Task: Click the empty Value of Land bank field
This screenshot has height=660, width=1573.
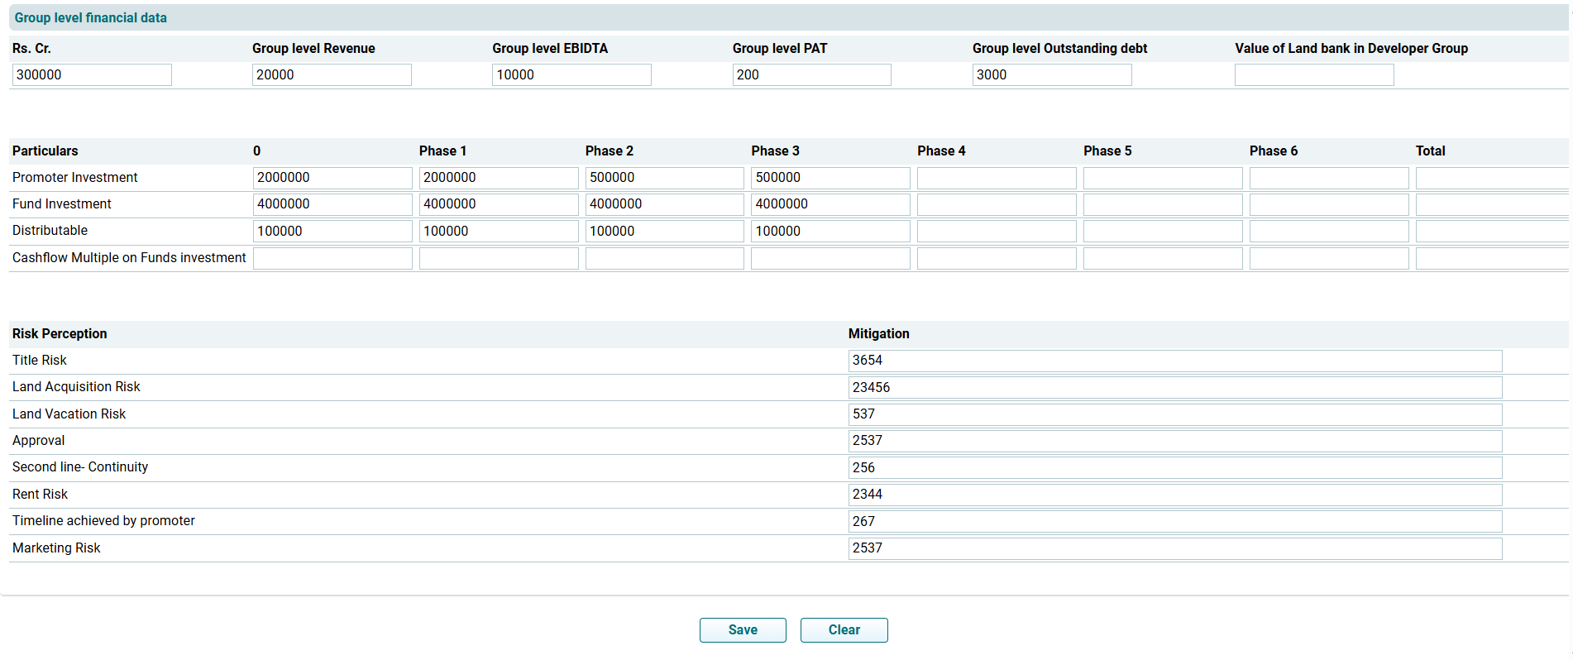Action: click(x=1313, y=75)
